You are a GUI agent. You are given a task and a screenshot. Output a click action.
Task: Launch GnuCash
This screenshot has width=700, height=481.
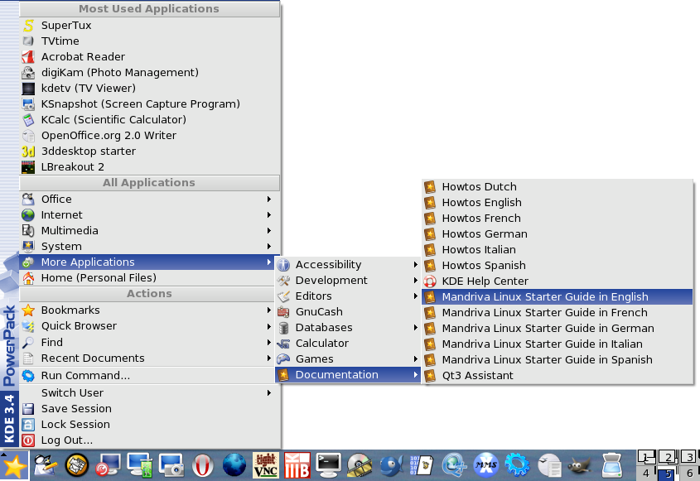tap(348, 312)
